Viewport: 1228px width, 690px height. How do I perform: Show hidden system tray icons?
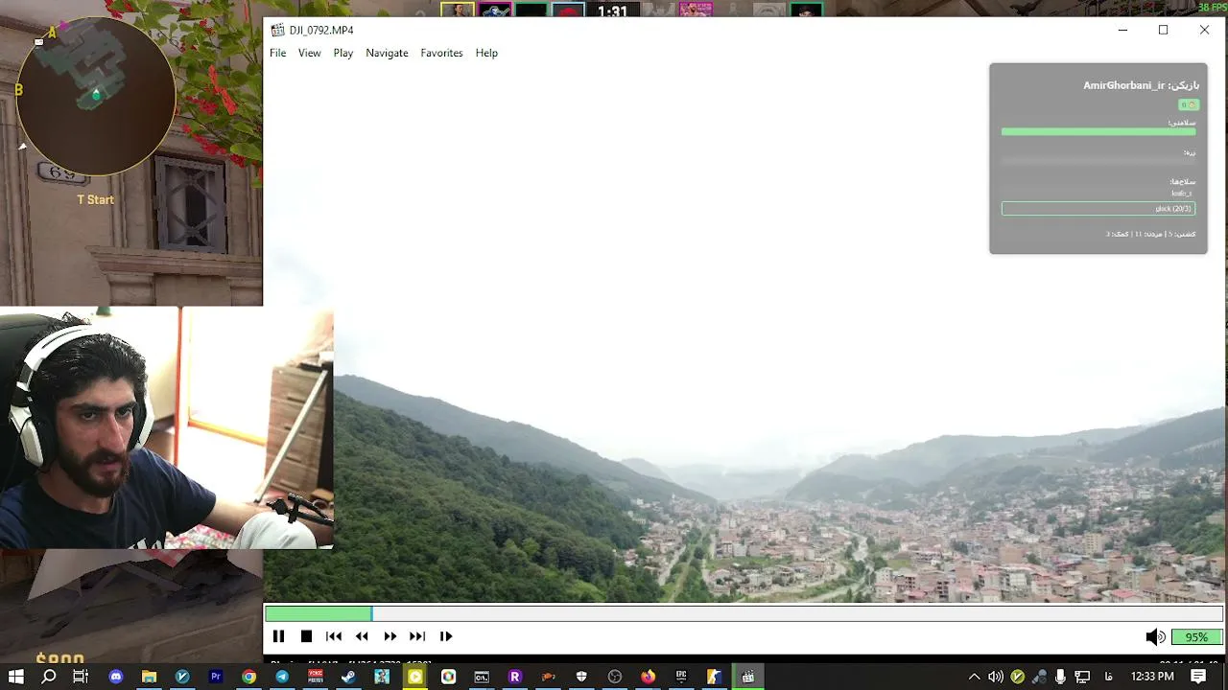(974, 677)
